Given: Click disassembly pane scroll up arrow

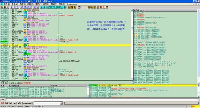Looking at the screenshot, I should tap(132, 10).
